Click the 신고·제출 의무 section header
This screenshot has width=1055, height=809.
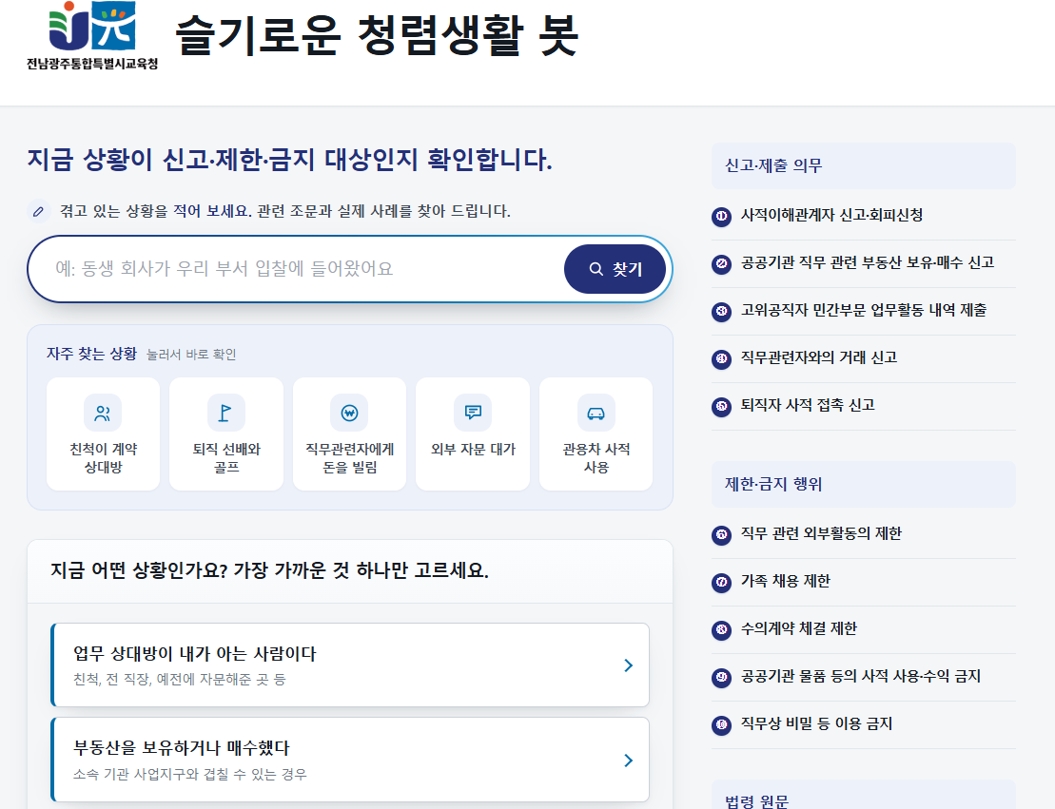point(863,165)
